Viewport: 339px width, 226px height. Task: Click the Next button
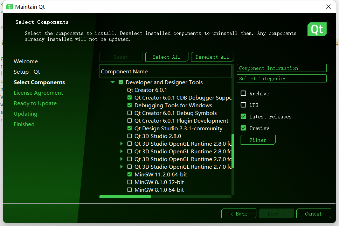(x=276, y=213)
